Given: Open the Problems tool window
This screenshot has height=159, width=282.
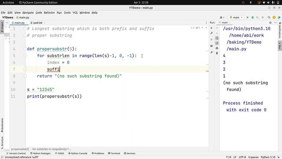Looking at the screenshot, I should coord(98,153).
